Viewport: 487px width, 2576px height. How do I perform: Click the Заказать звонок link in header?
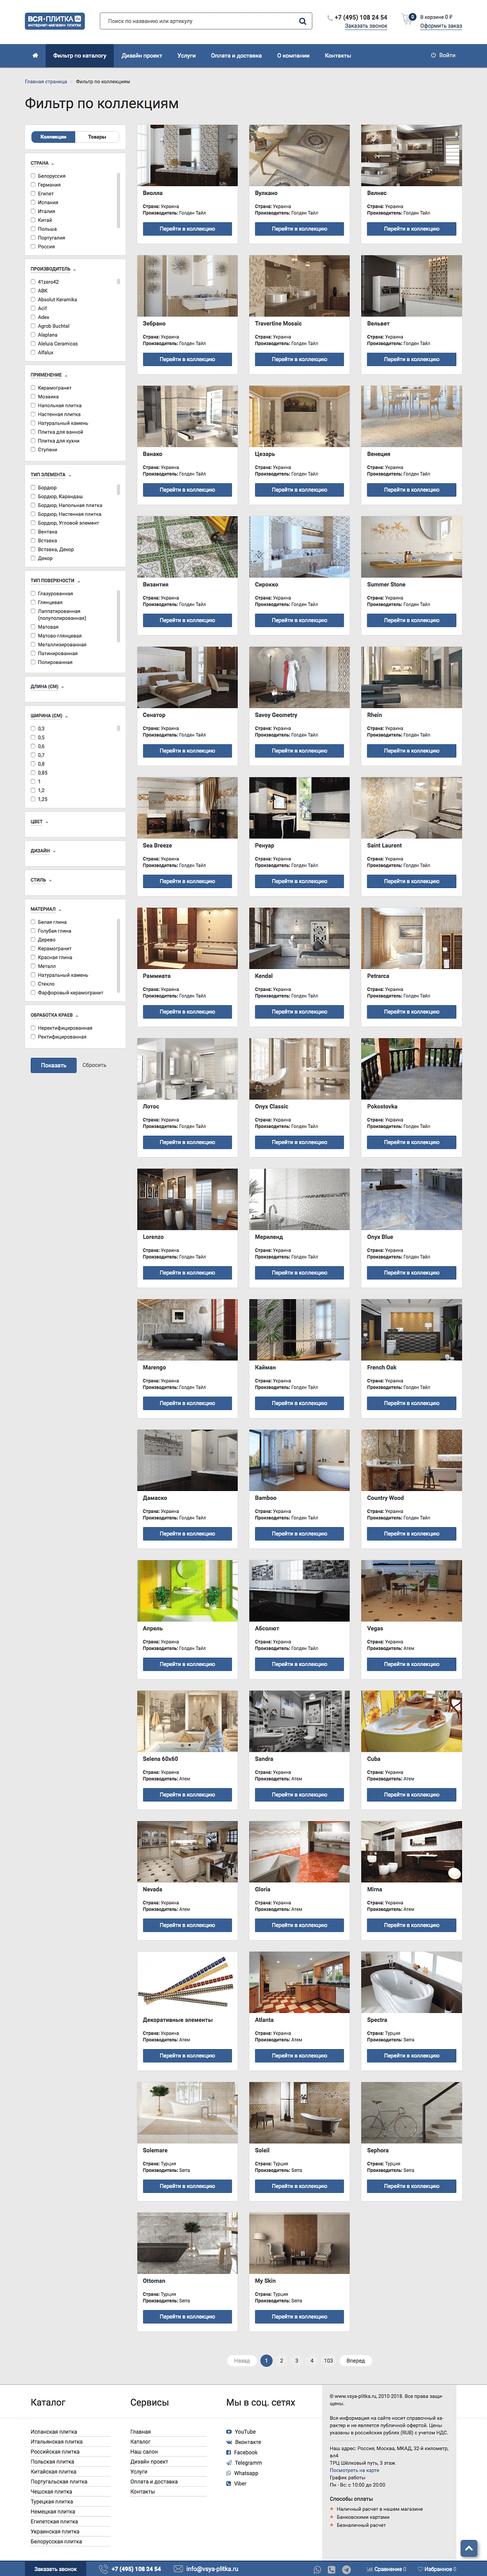tap(366, 26)
